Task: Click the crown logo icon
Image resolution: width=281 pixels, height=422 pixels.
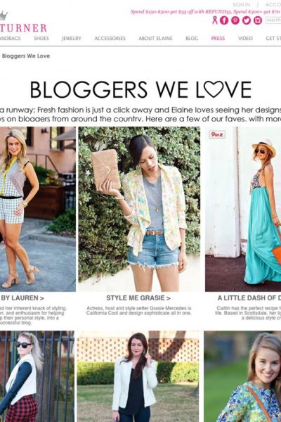Action: tap(4, 15)
